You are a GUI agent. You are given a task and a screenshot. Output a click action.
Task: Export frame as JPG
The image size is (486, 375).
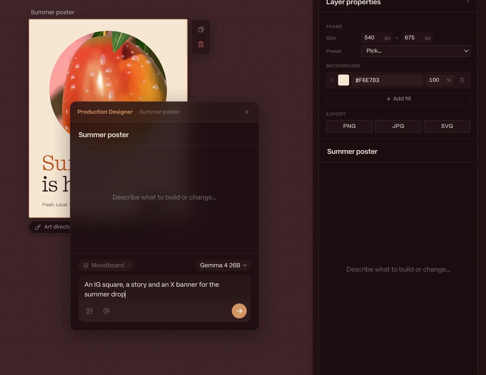click(x=398, y=126)
